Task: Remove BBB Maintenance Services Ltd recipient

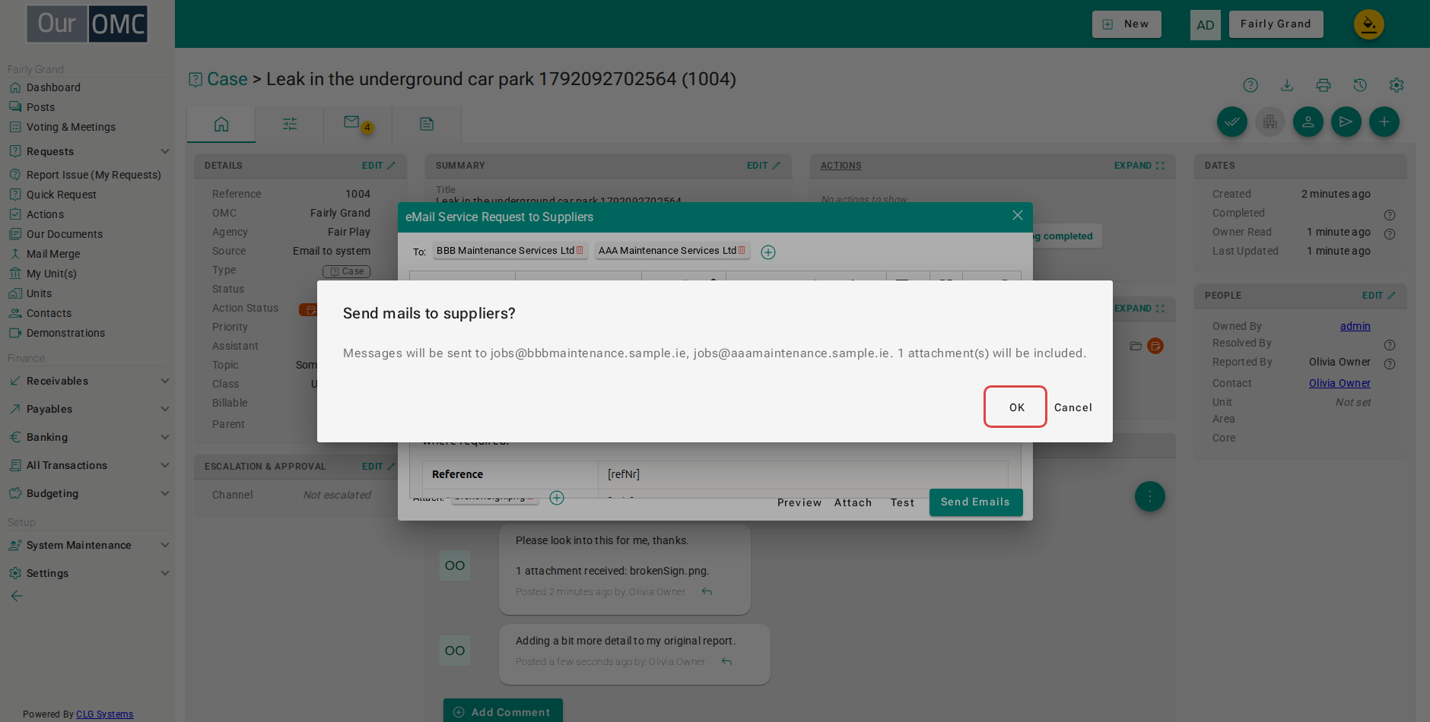Action: (x=580, y=250)
